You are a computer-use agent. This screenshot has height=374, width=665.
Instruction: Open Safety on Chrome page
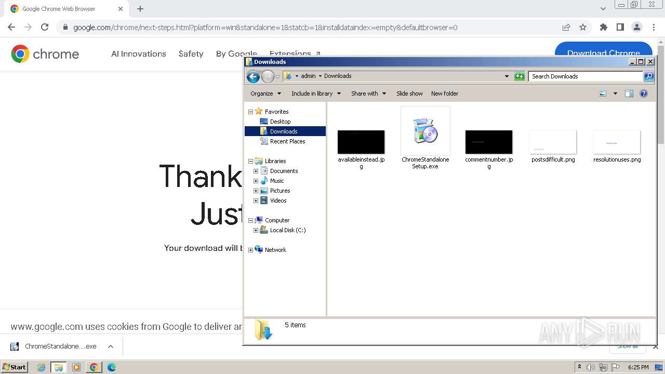[191, 54]
